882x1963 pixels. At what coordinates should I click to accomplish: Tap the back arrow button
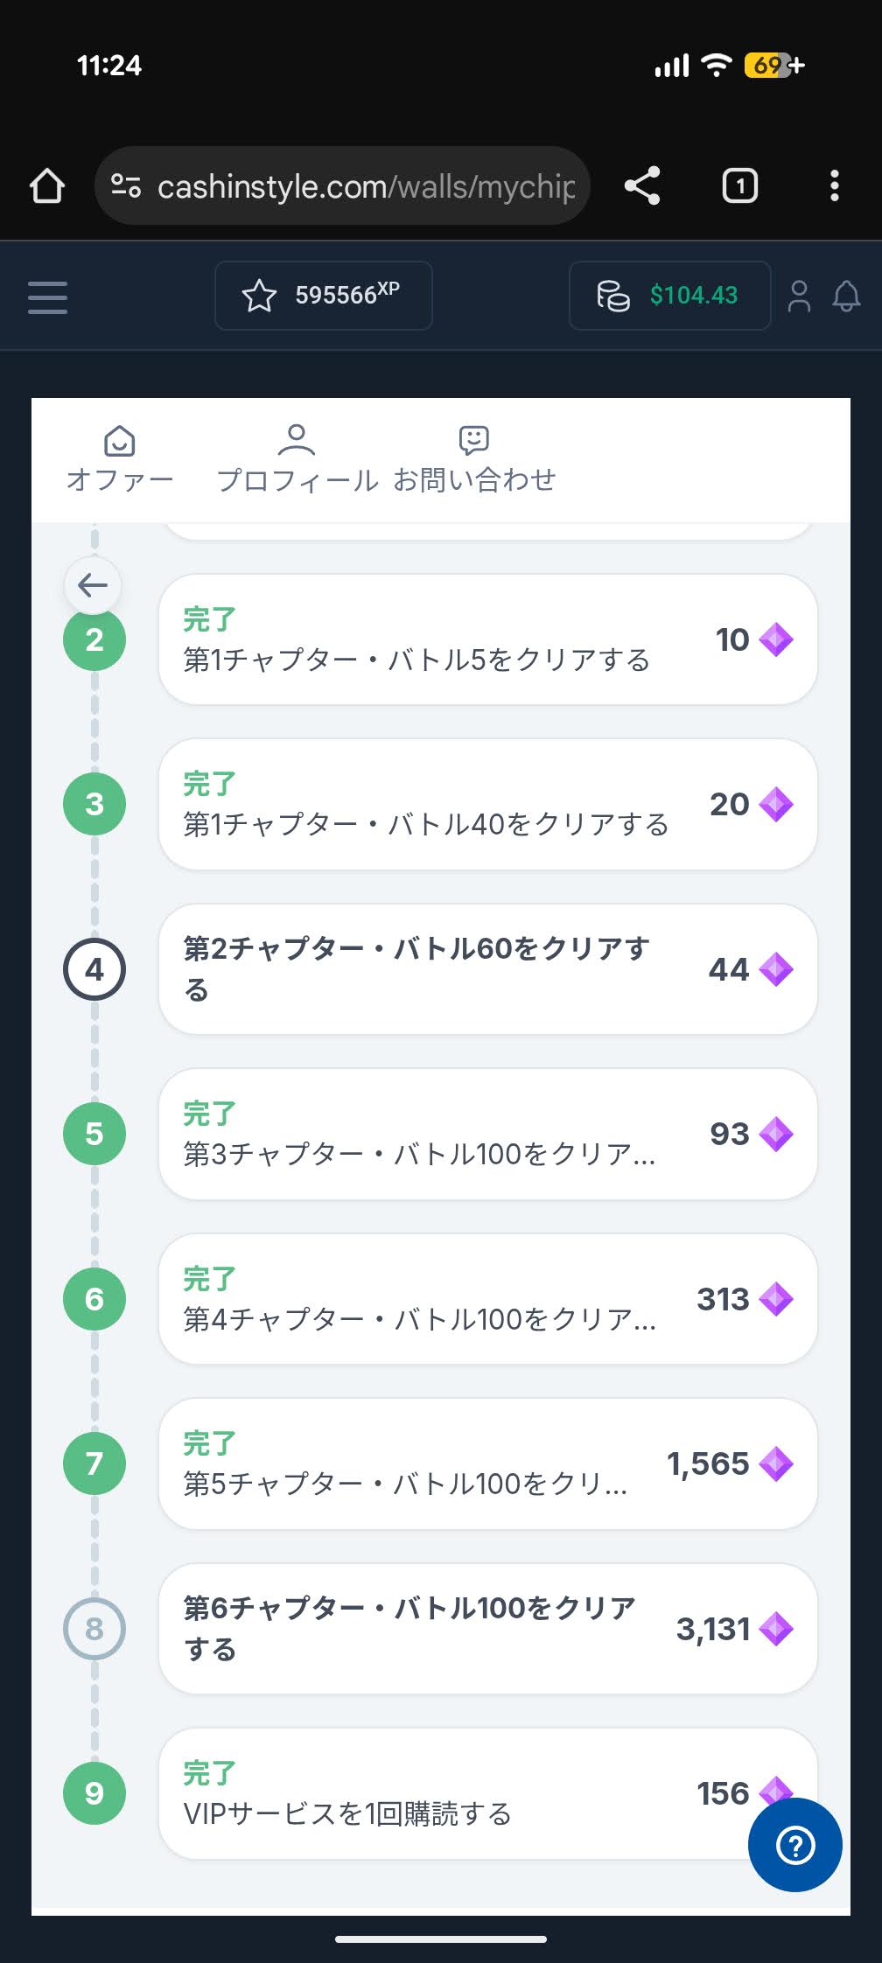pos(93,584)
